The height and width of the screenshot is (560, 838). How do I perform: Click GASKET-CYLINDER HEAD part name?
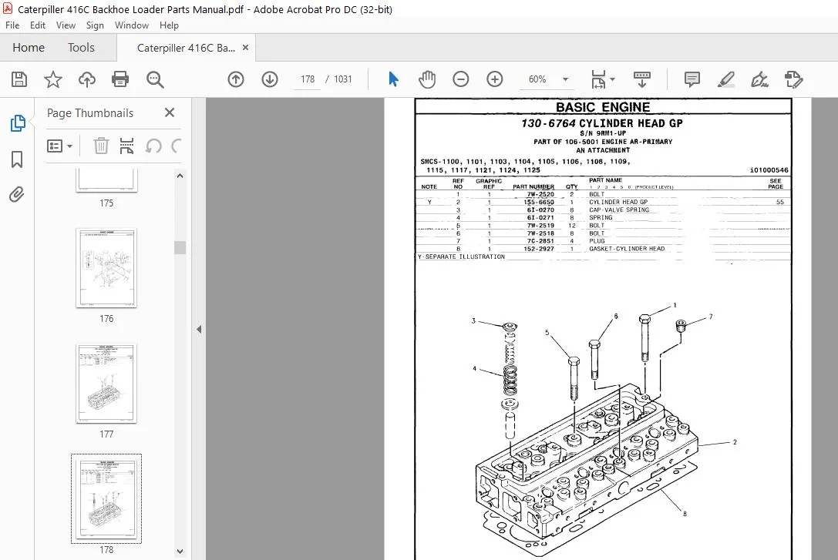627,249
